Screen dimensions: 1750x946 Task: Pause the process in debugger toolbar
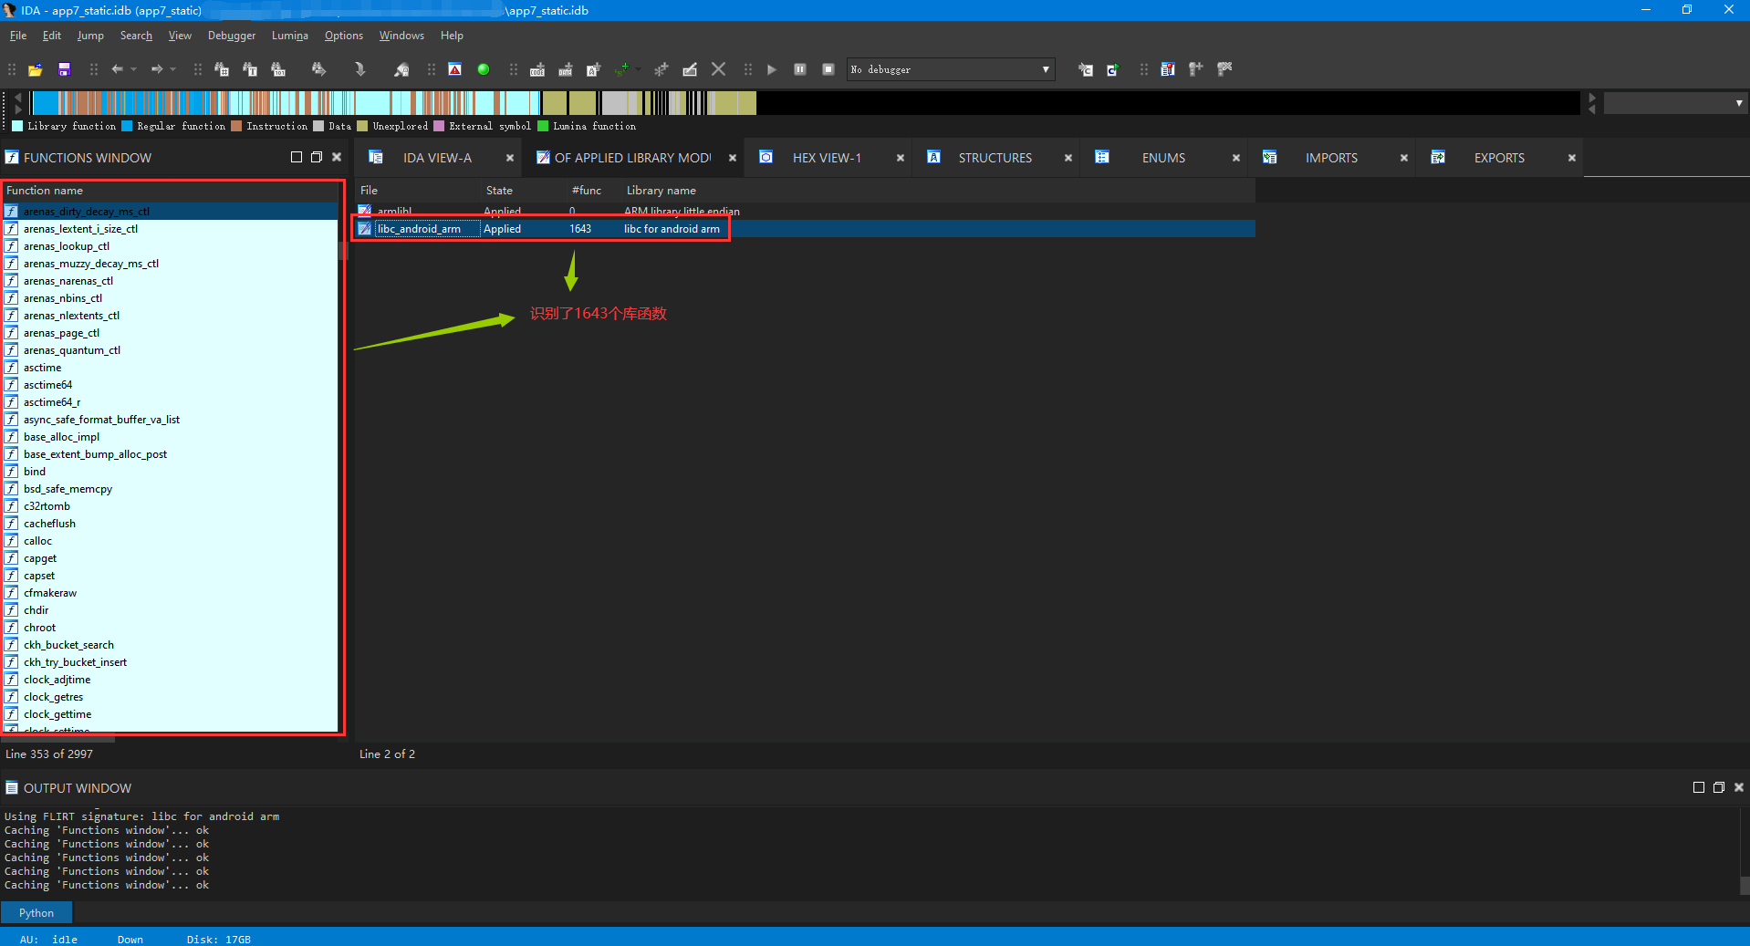800,69
